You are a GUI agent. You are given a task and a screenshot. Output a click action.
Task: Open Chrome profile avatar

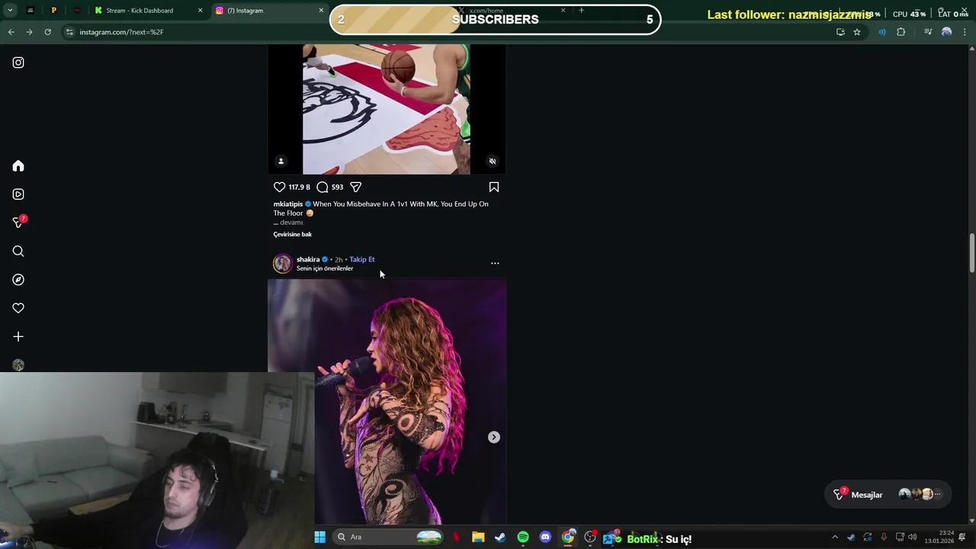946,32
